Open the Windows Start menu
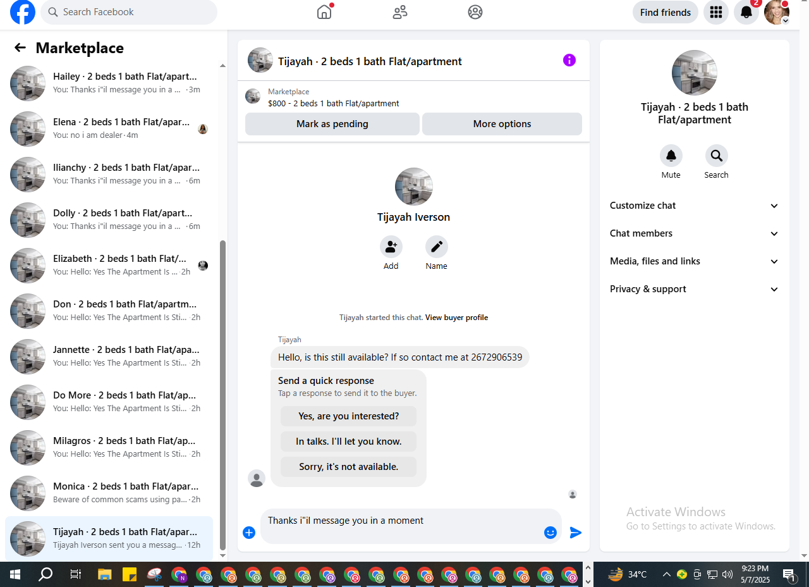This screenshot has height=587, width=809. coord(15,574)
